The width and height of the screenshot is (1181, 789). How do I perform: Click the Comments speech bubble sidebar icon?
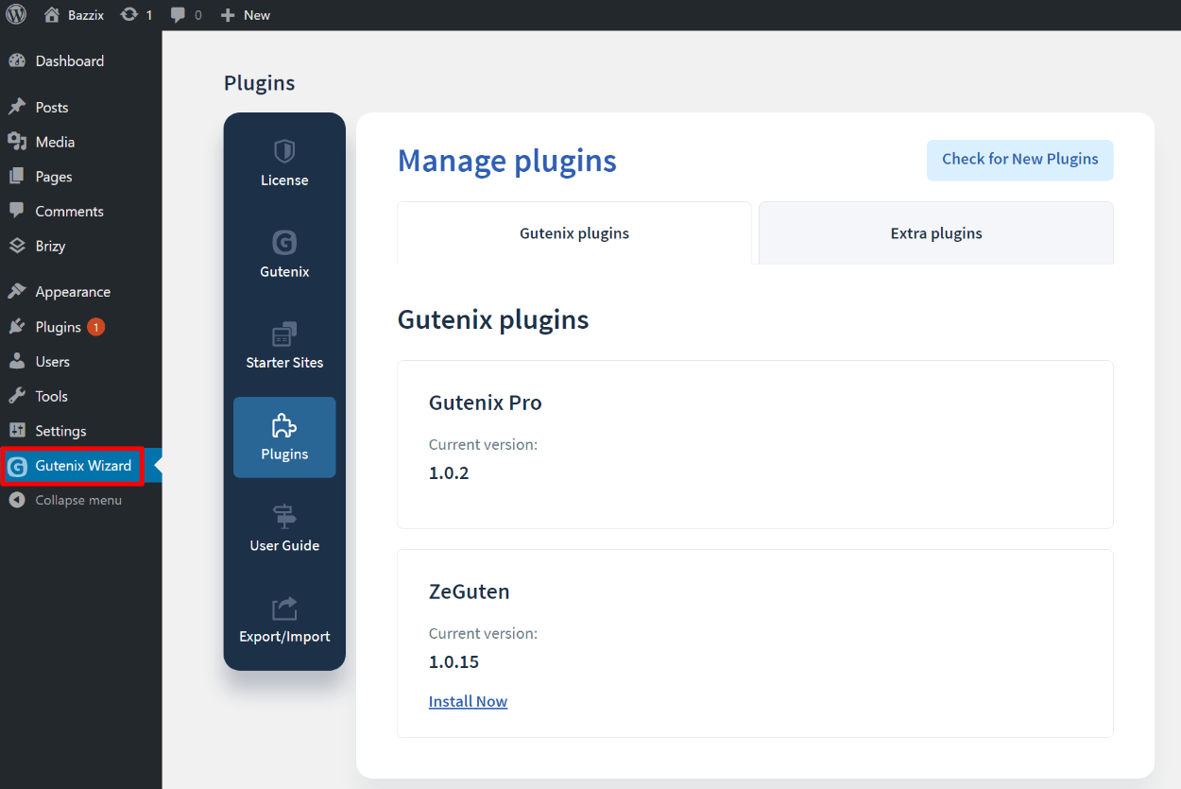(x=17, y=211)
